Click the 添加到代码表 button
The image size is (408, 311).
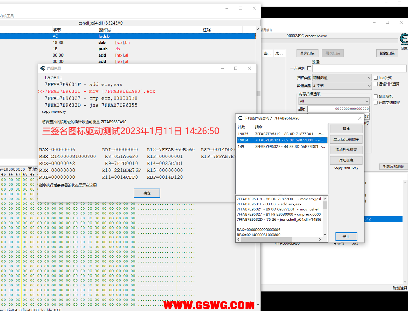(x=346, y=150)
